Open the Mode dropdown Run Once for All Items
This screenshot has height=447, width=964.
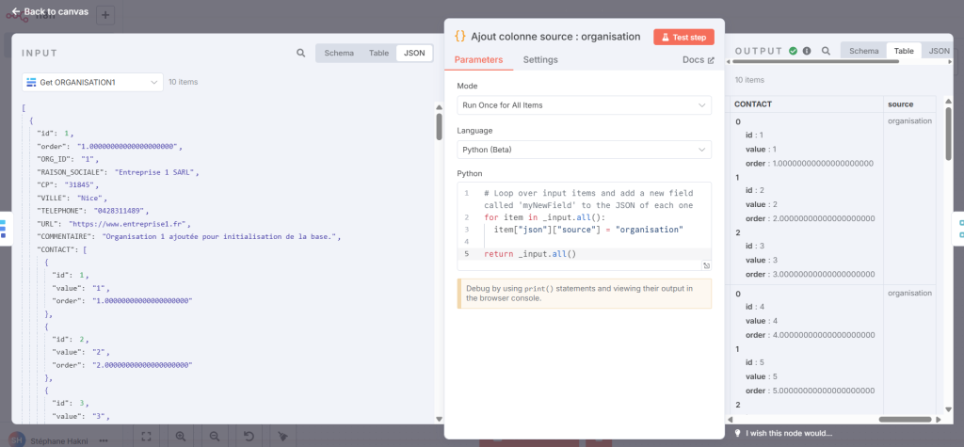[584, 105]
